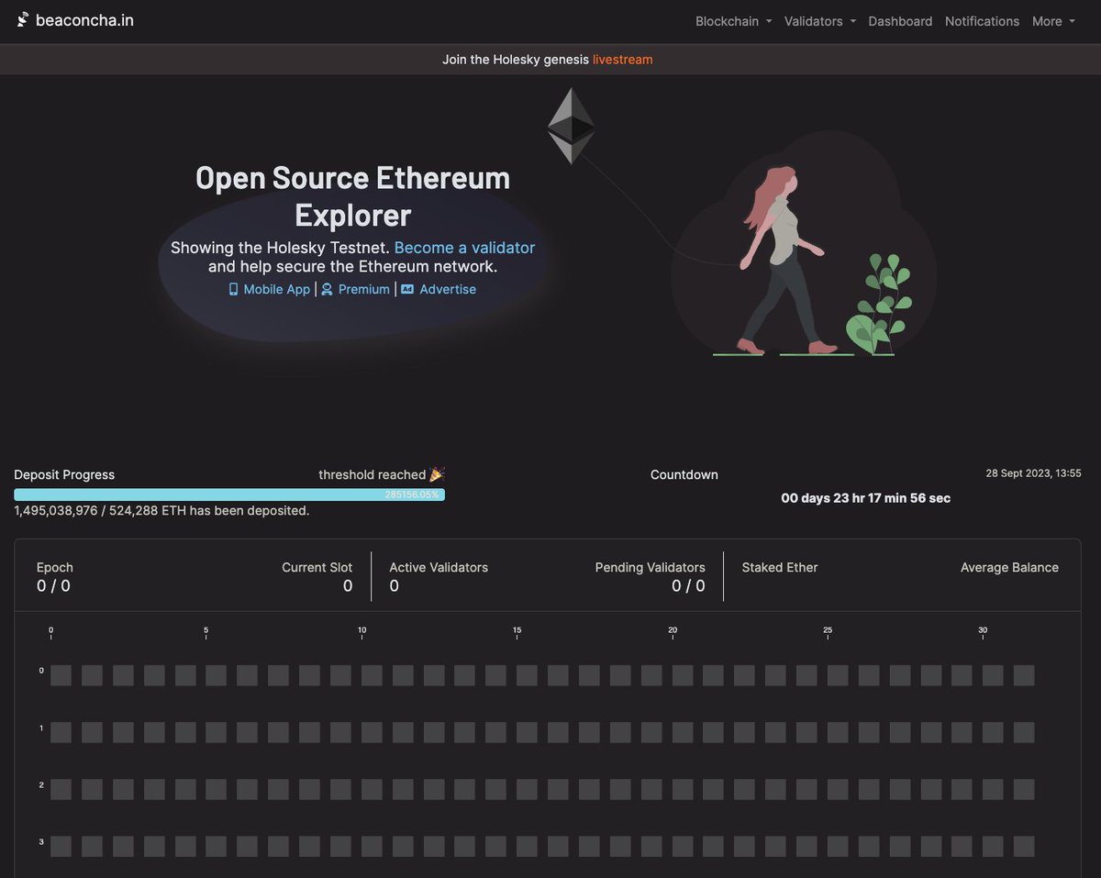Click the countdown timer text
This screenshot has width=1101, height=878.
point(864,497)
